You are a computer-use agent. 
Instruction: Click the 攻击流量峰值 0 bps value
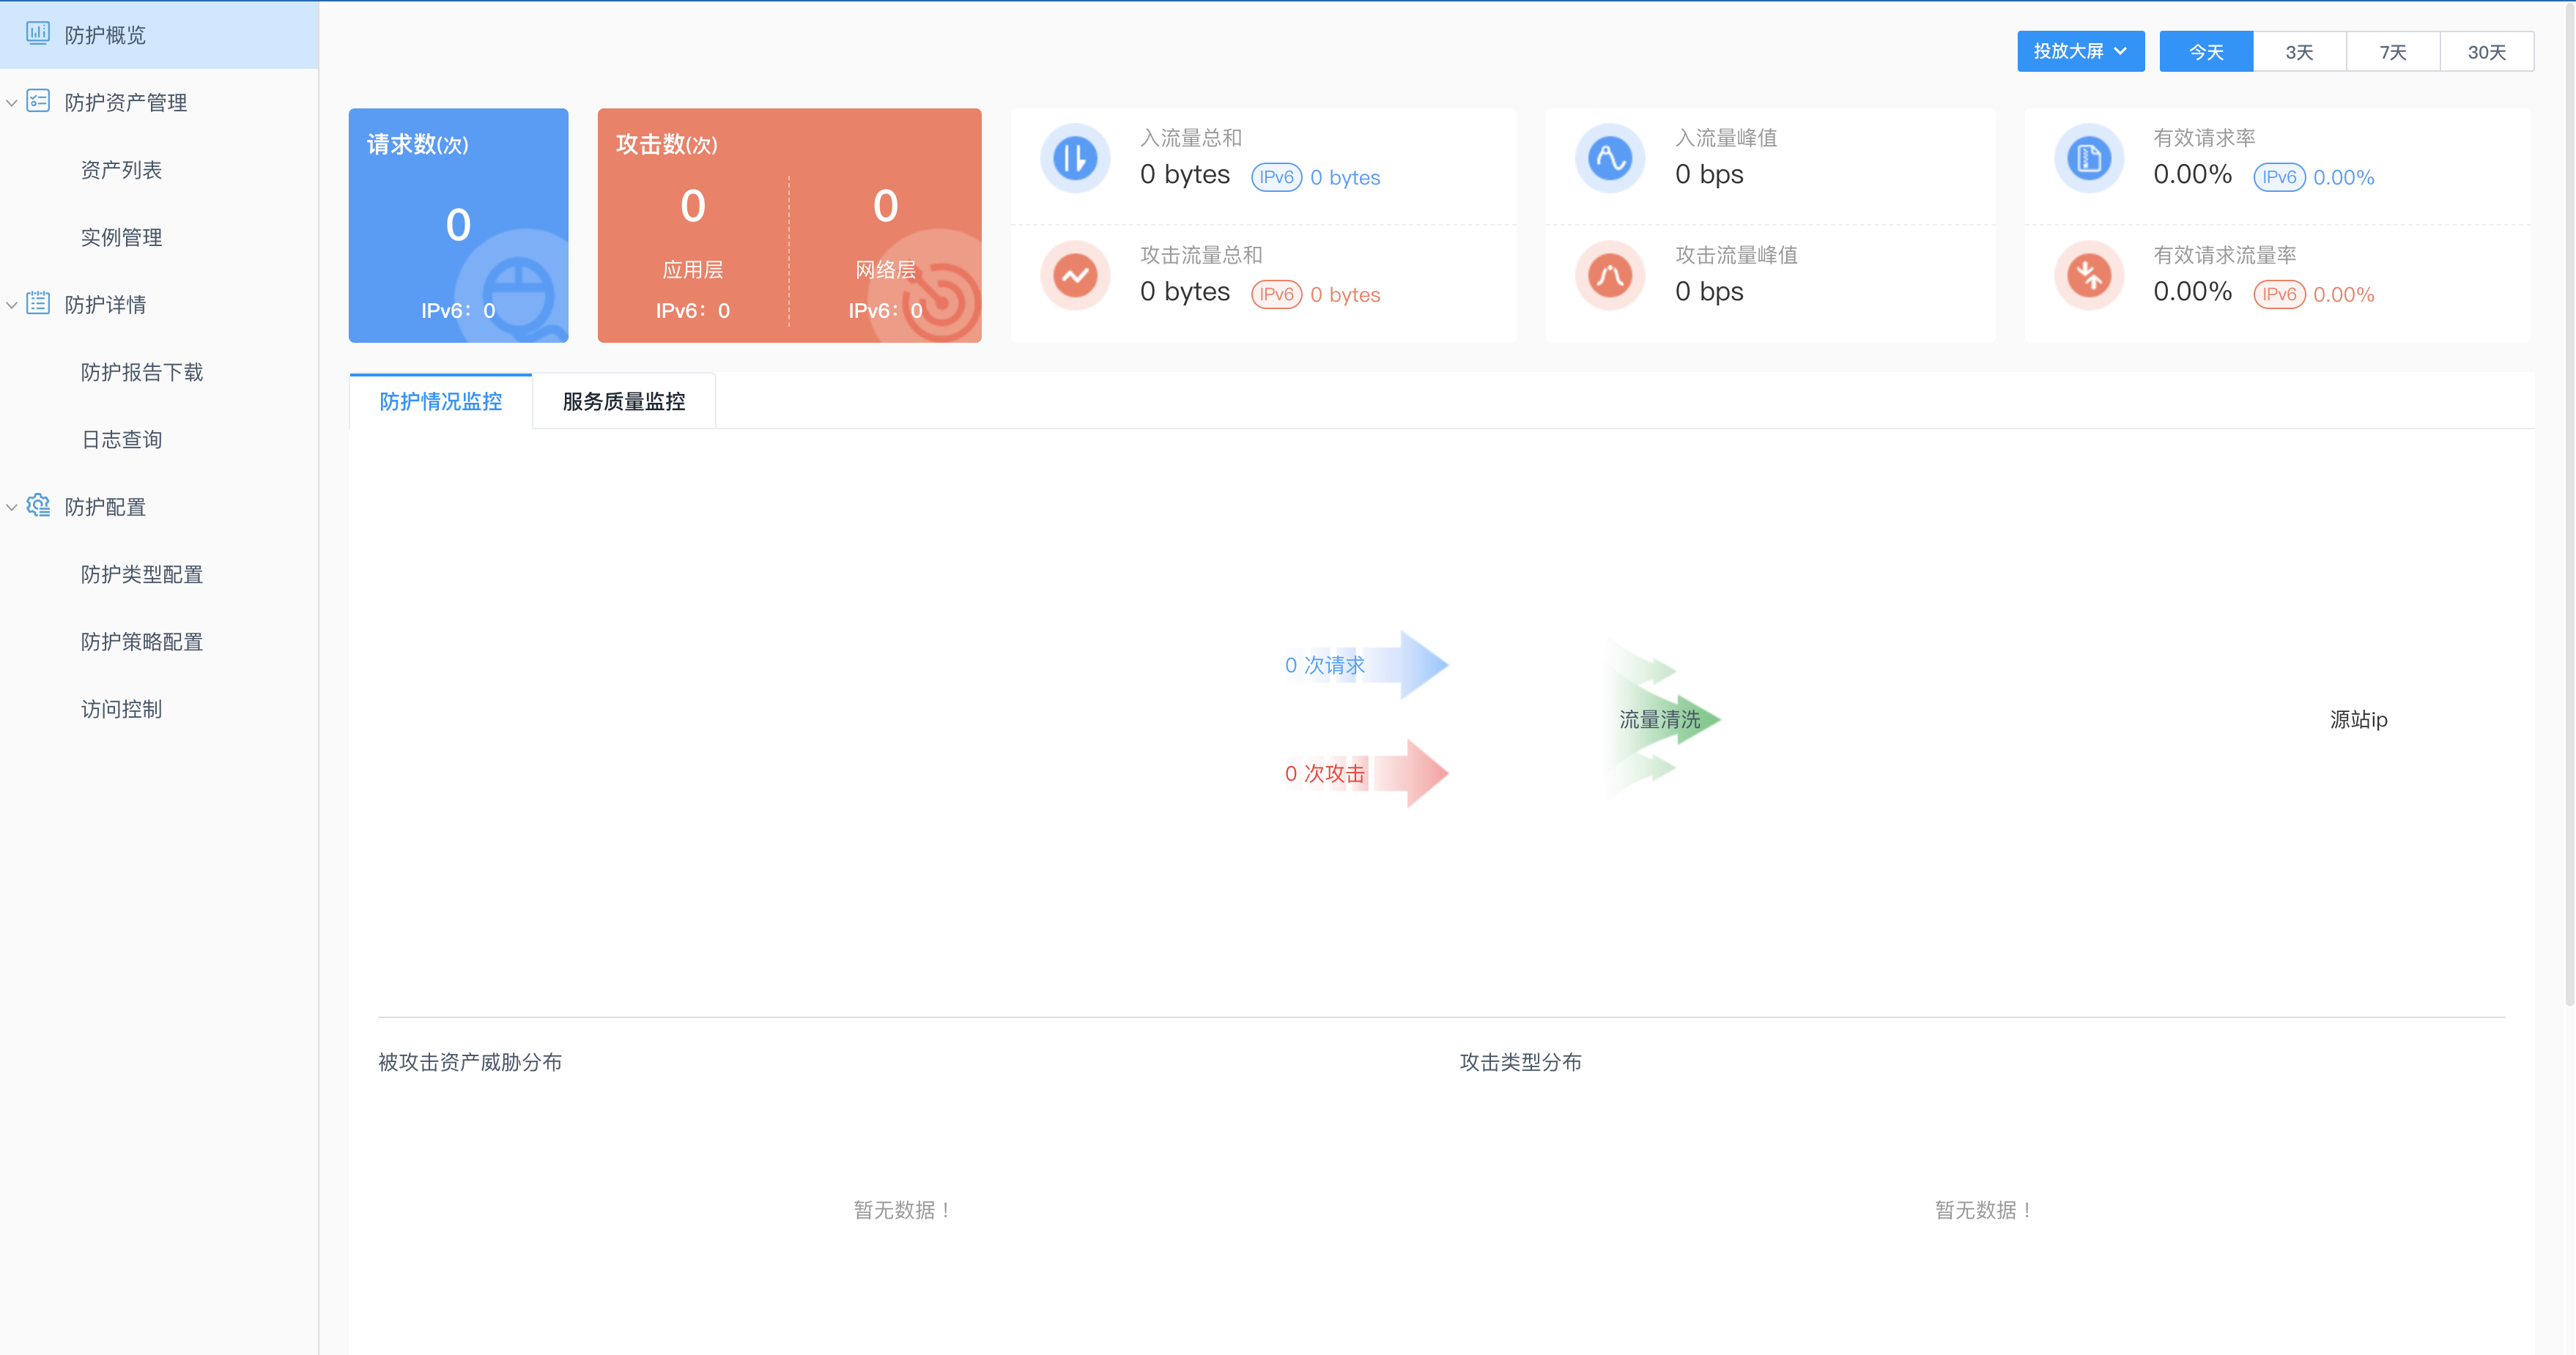coord(1709,291)
